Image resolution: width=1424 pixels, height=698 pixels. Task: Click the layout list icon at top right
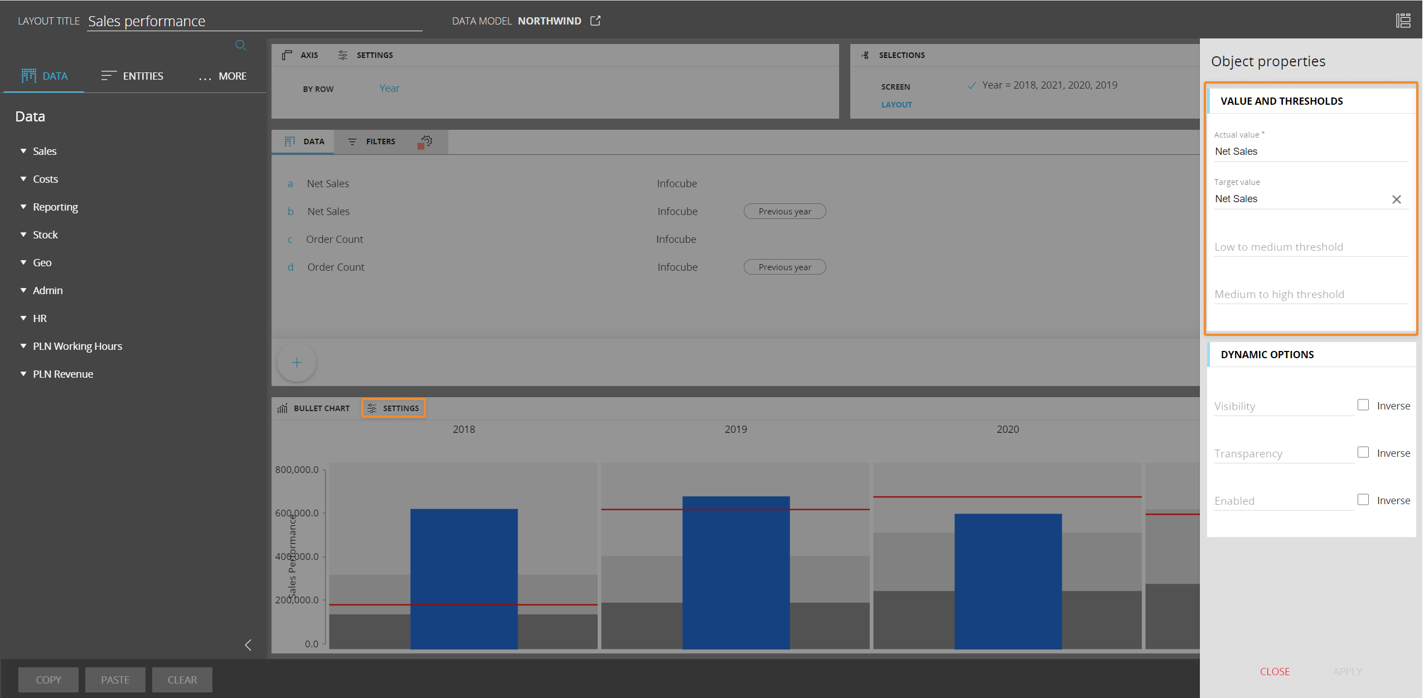coord(1403,21)
